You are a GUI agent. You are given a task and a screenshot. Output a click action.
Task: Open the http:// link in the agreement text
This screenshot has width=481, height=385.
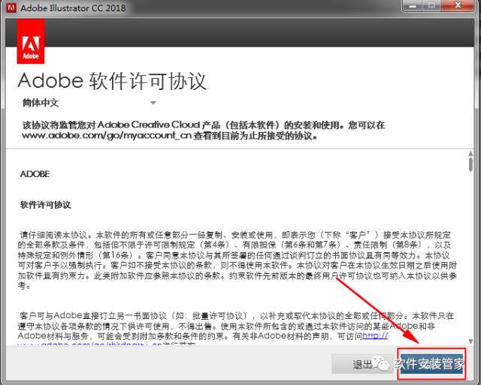380,337
